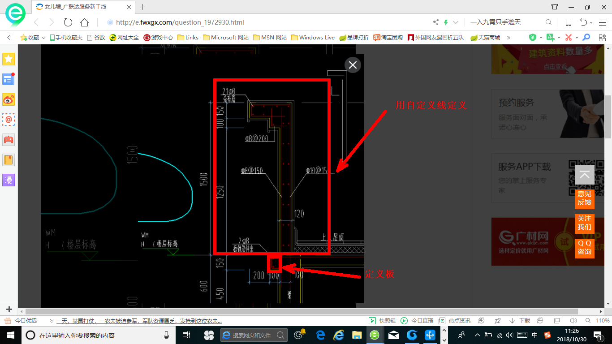This screenshot has height=344, width=612.
Task: Click the share icon in address bar
Action: coord(436,22)
